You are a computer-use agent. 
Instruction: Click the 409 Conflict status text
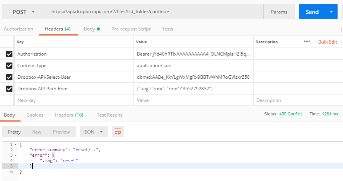[290, 114]
